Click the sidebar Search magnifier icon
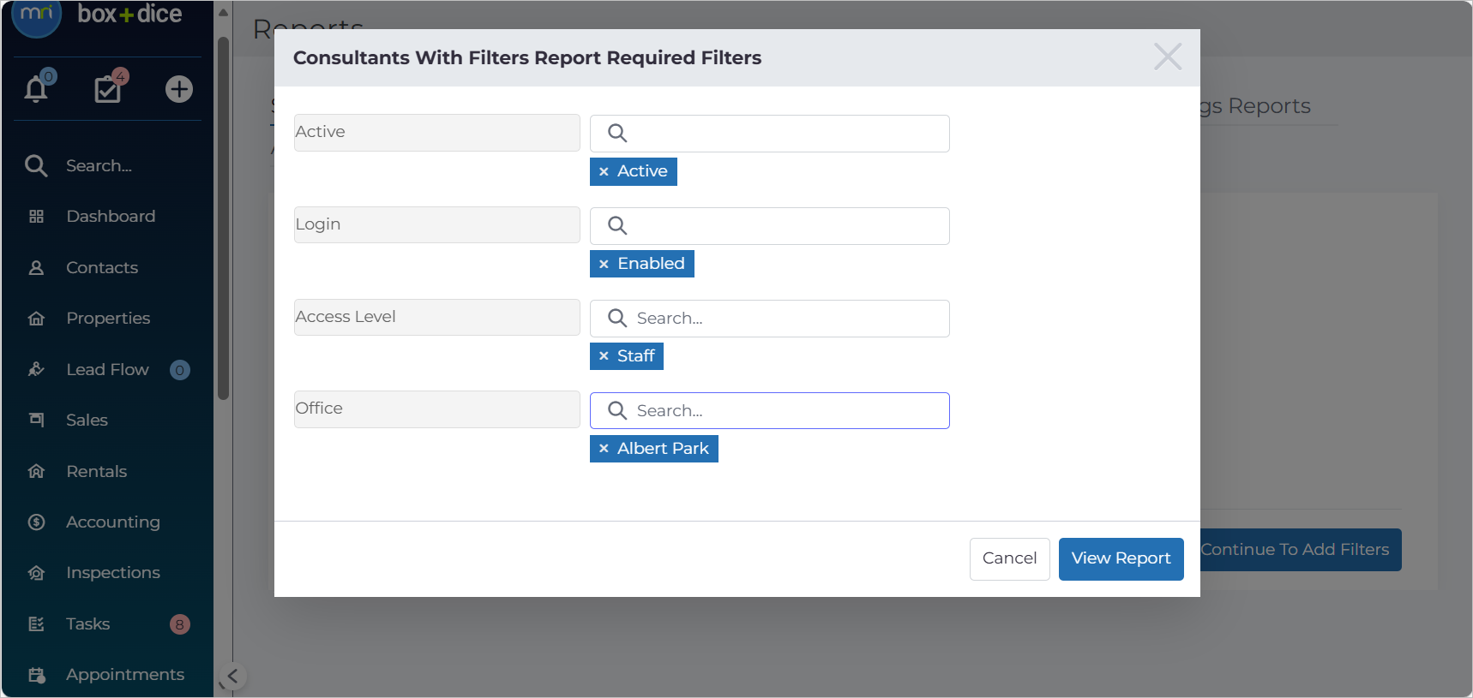This screenshot has height=698, width=1473. [x=36, y=165]
